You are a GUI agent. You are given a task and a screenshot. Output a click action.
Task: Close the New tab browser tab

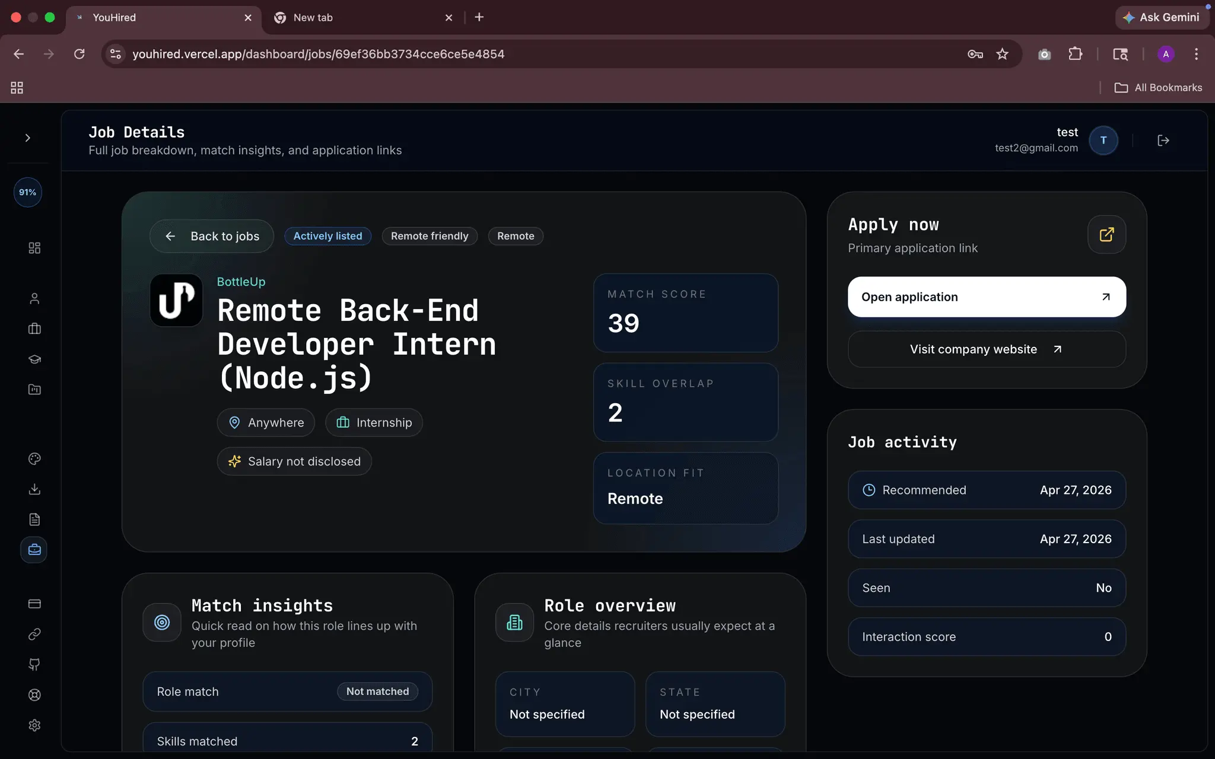click(449, 18)
